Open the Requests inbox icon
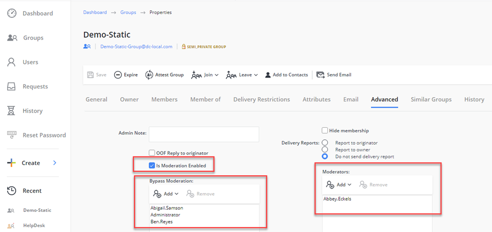 click(12, 87)
